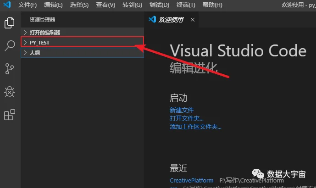Open the 转到(G) menu
The image size is (316, 188).
click(132, 5)
